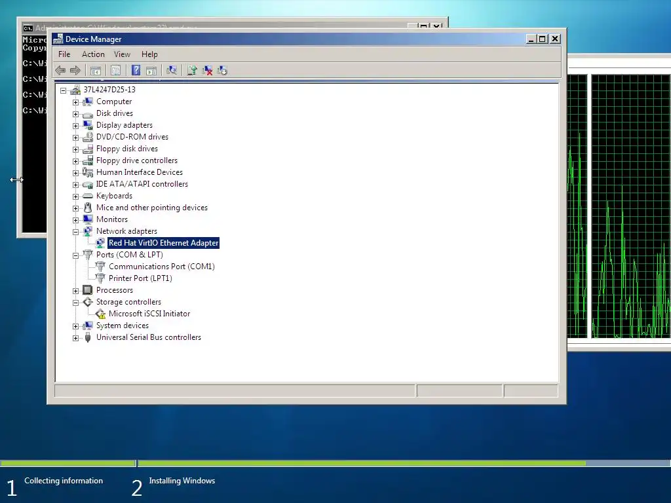Toggle the Show/Hide Action Pane icon
The width and height of the screenshot is (671, 503).
tap(151, 71)
